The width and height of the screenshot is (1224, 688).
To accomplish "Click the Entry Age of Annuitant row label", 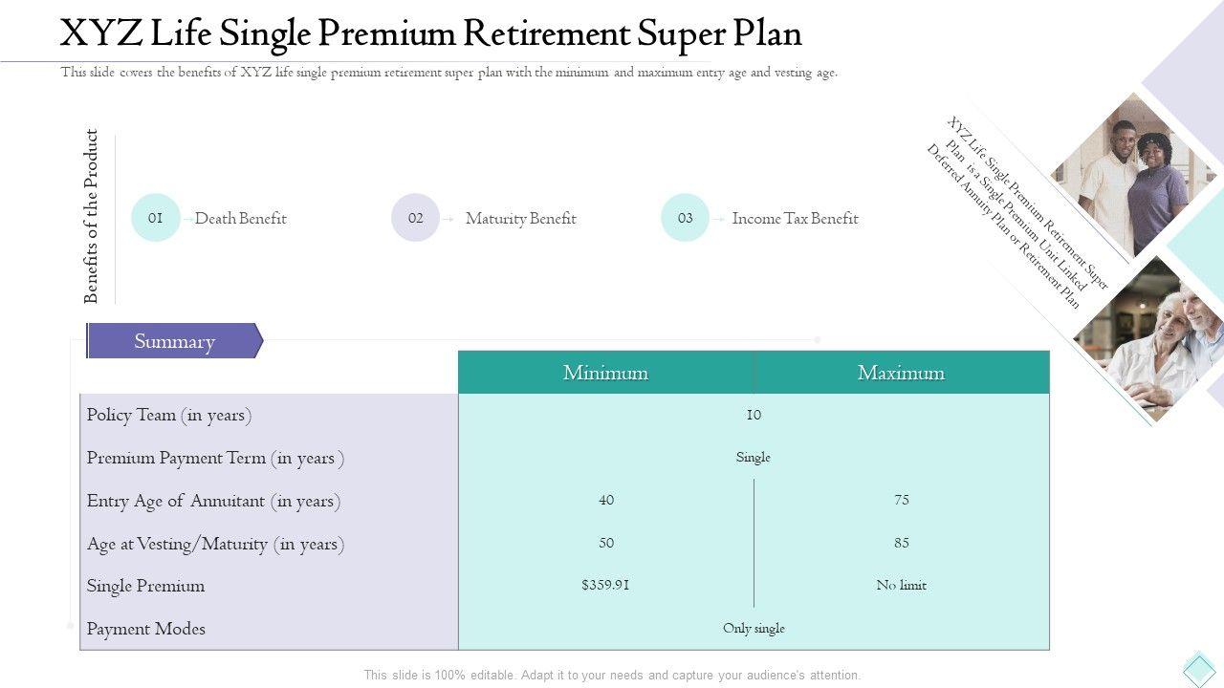I will click(213, 501).
